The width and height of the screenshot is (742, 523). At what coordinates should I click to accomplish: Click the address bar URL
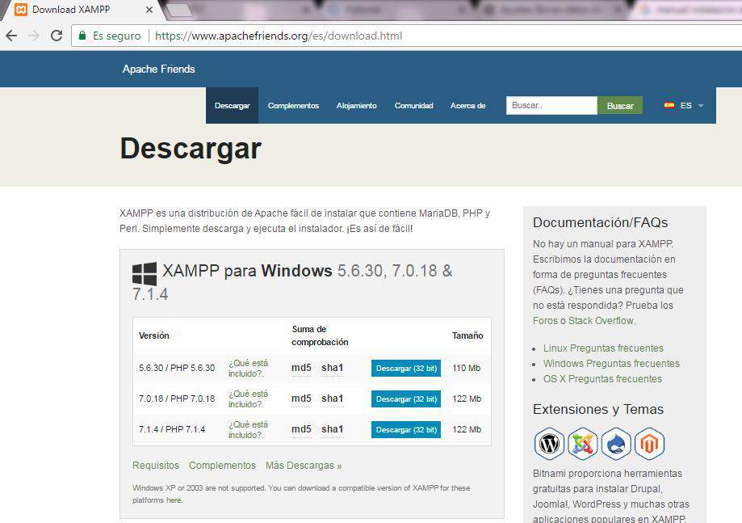click(279, 36)
